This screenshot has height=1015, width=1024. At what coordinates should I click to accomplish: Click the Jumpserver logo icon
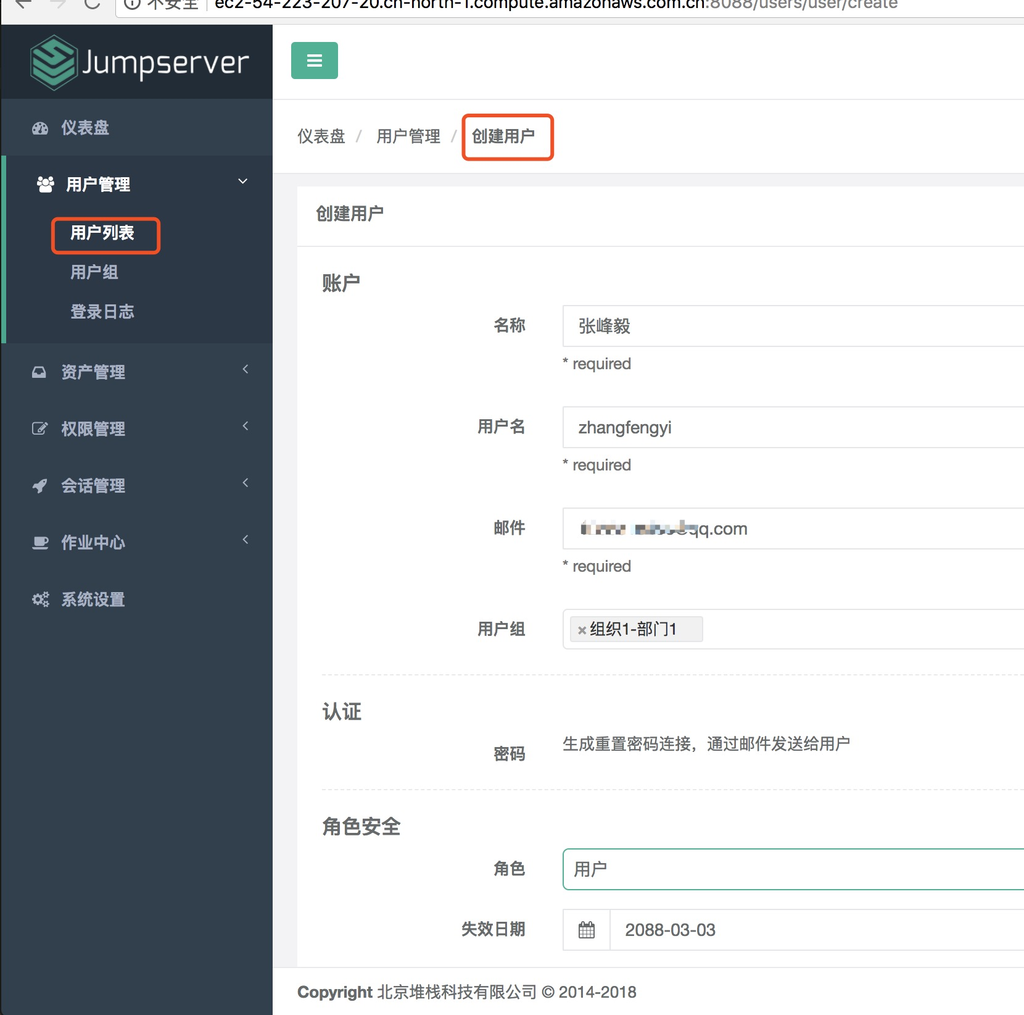(52, 62)
